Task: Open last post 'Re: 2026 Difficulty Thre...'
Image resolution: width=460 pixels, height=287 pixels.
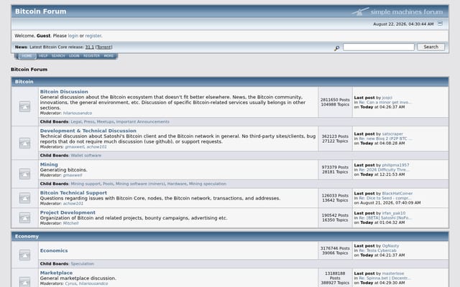Action: click(x=384, y=170)
